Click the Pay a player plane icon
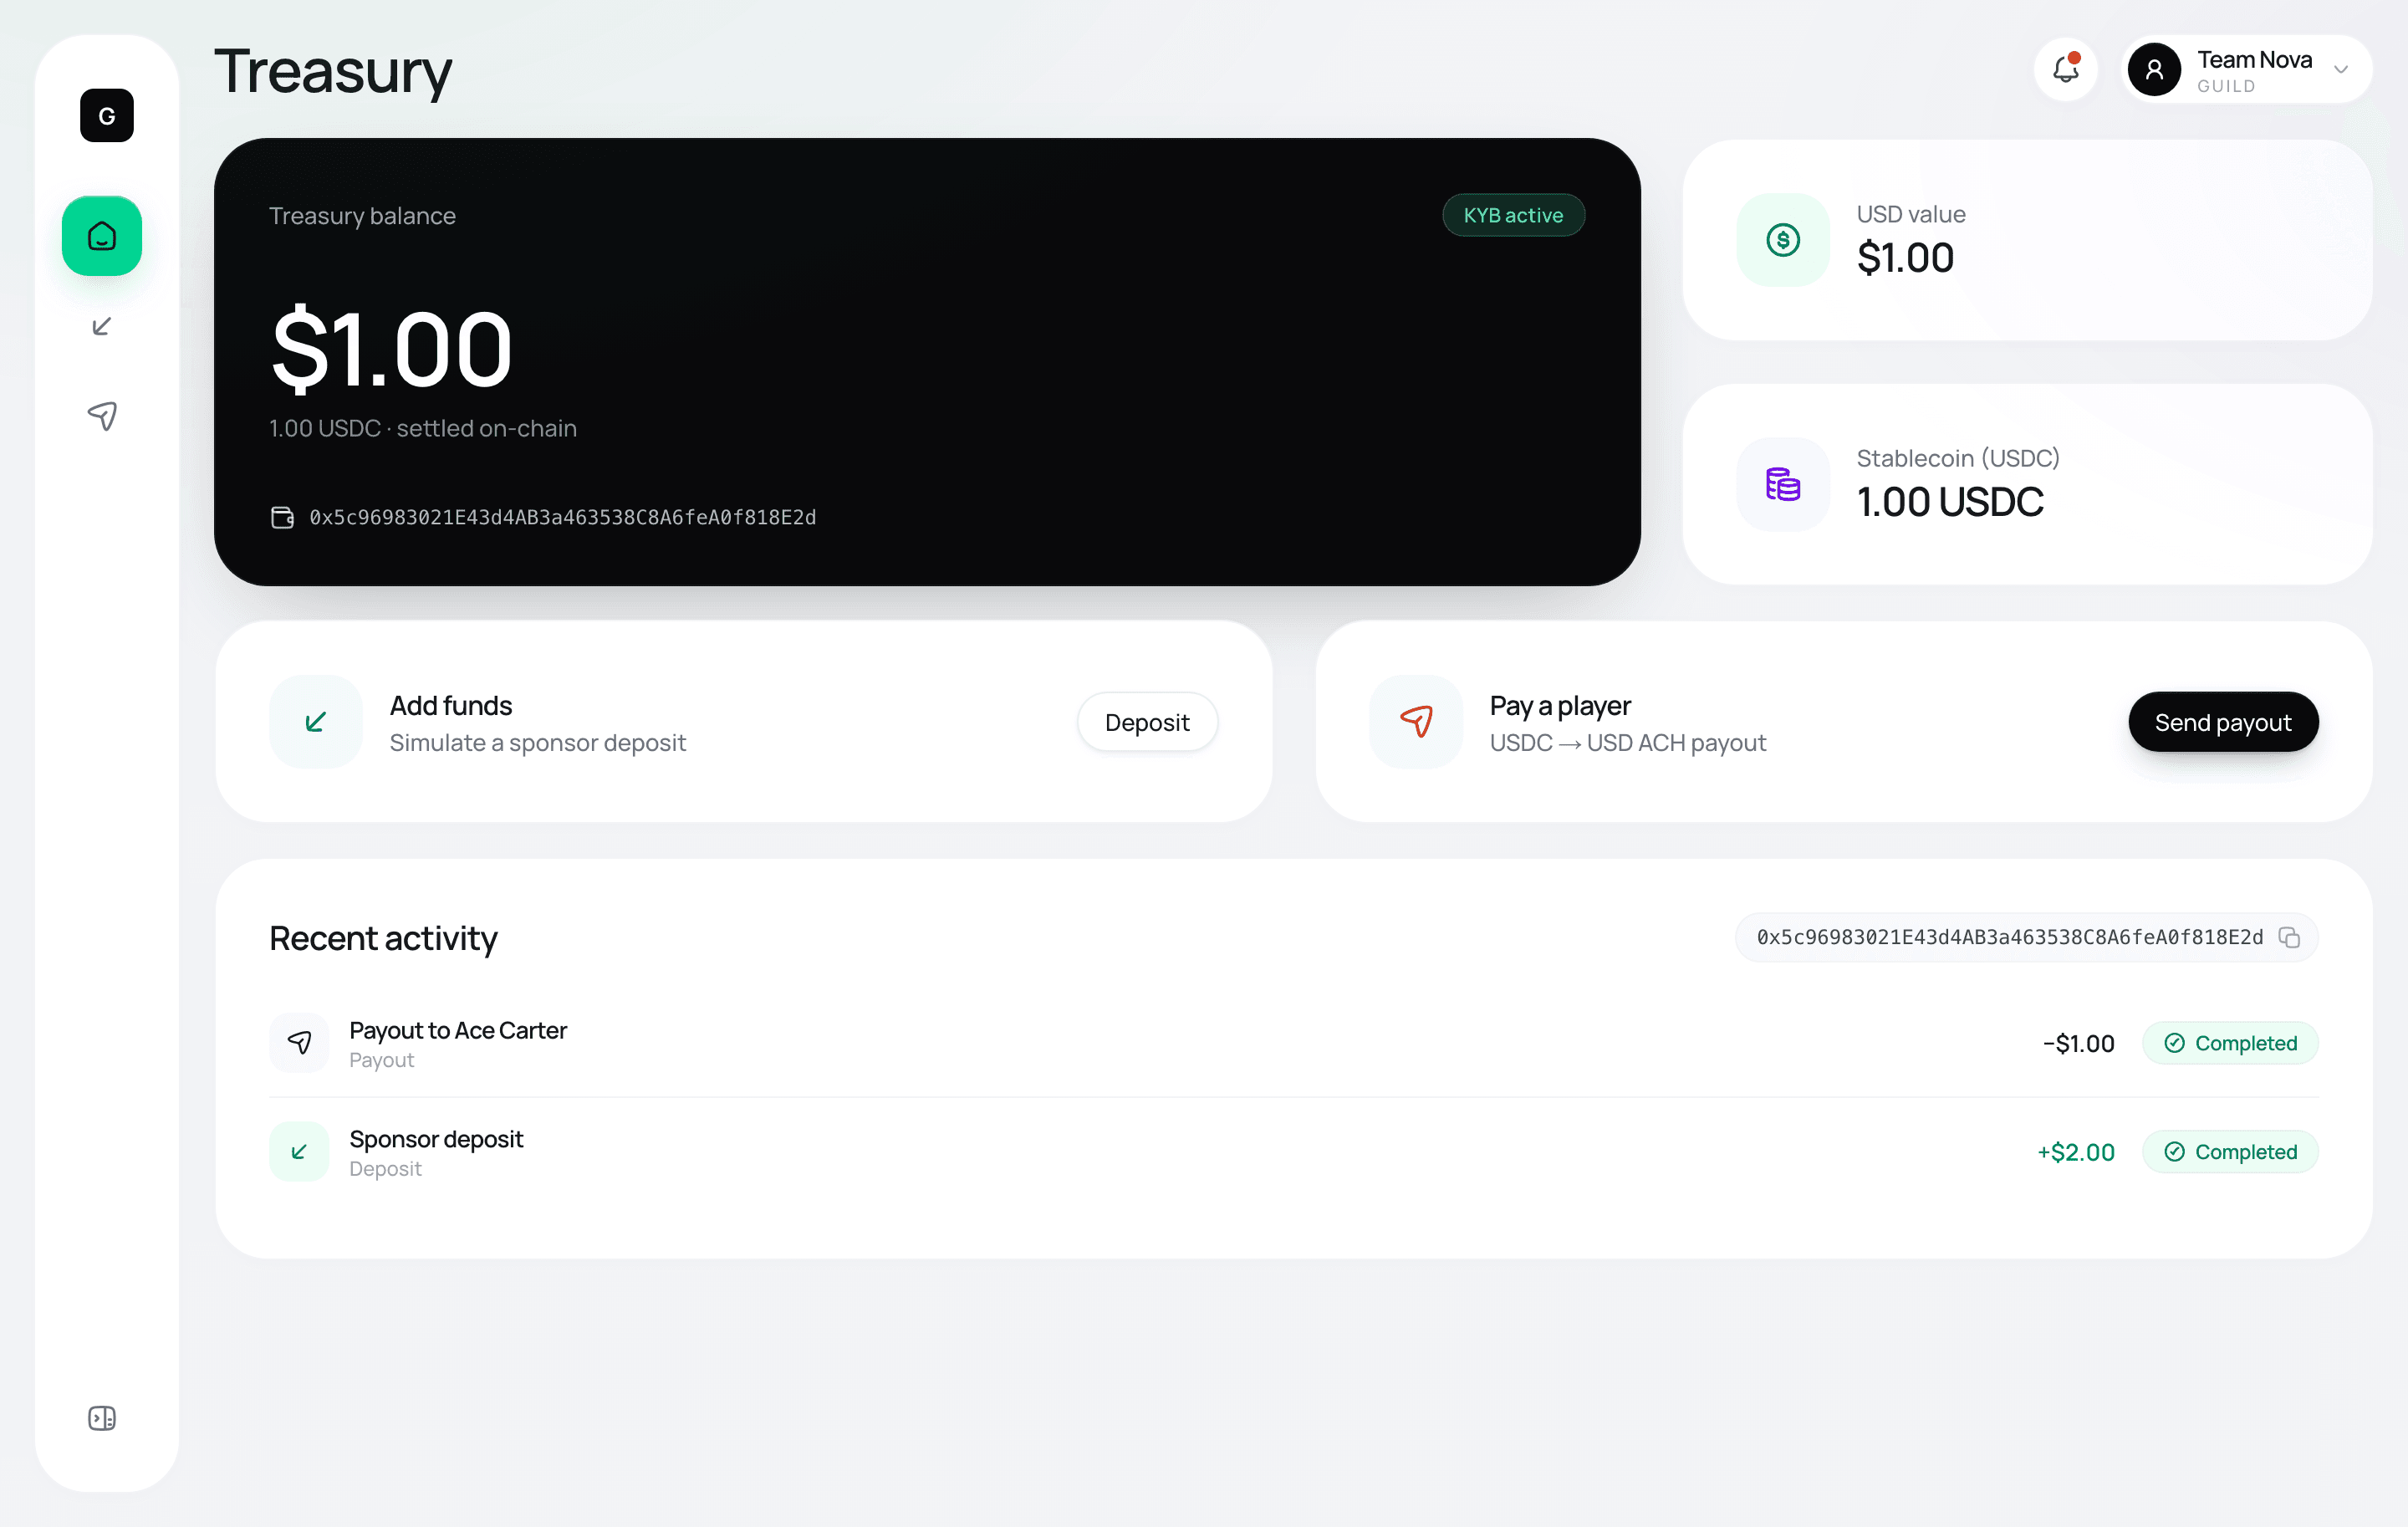 (x=1416, y=722)
